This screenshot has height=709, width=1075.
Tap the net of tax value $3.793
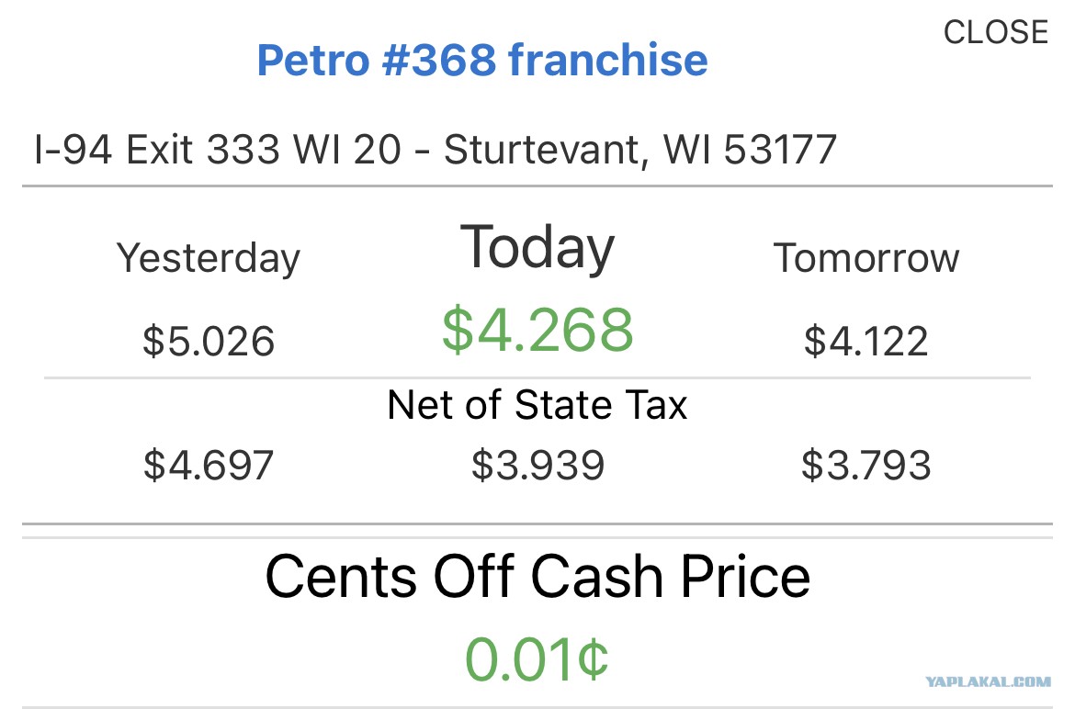click(x=866, y=465)
